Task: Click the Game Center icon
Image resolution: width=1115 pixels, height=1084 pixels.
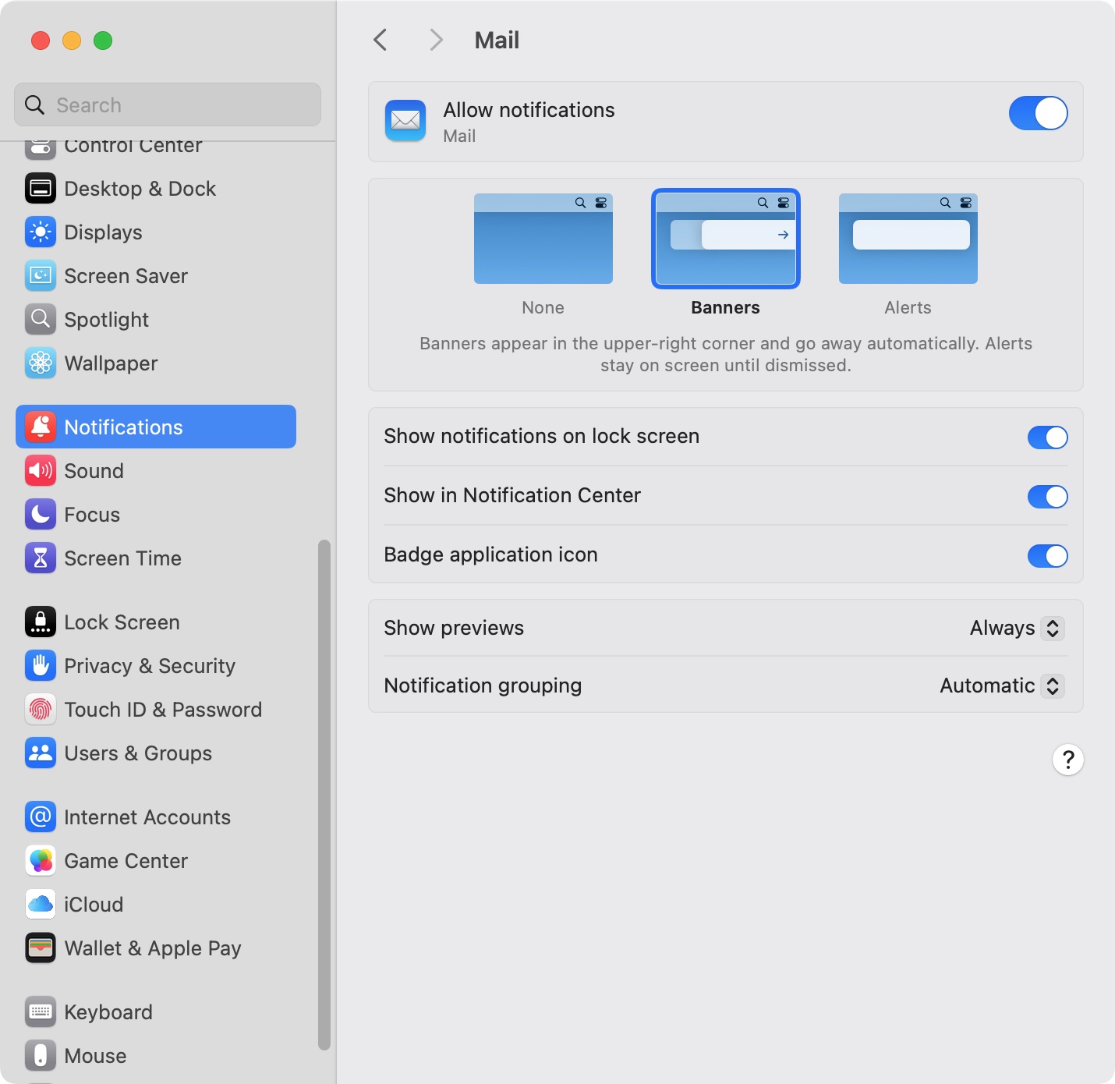Action: [40, 861]
